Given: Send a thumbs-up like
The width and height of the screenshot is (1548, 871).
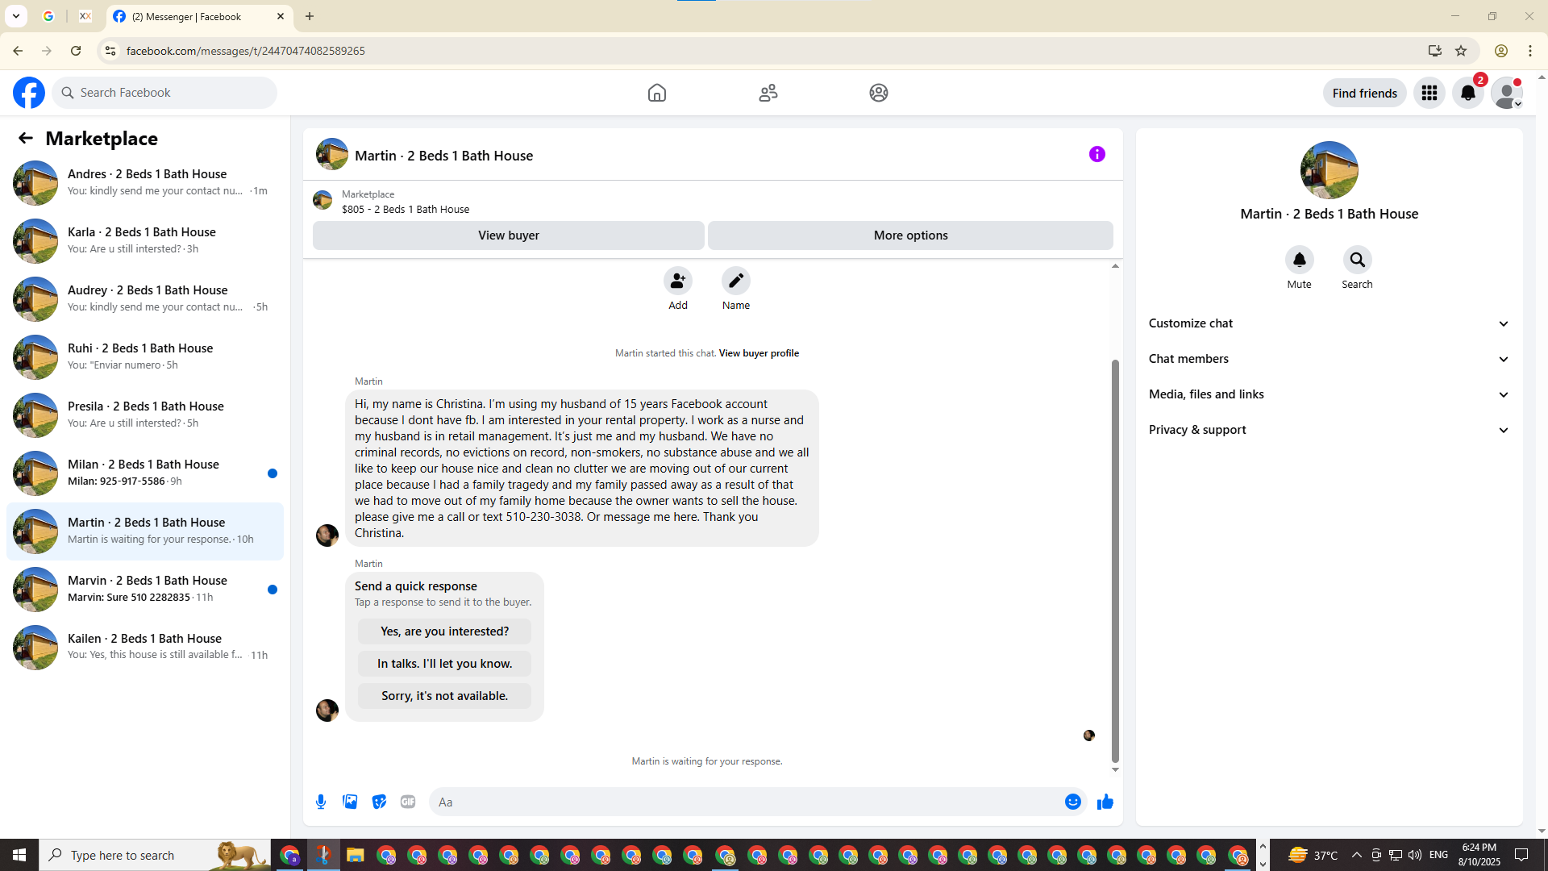Looking at the screenshot, I should (1105, 802).
